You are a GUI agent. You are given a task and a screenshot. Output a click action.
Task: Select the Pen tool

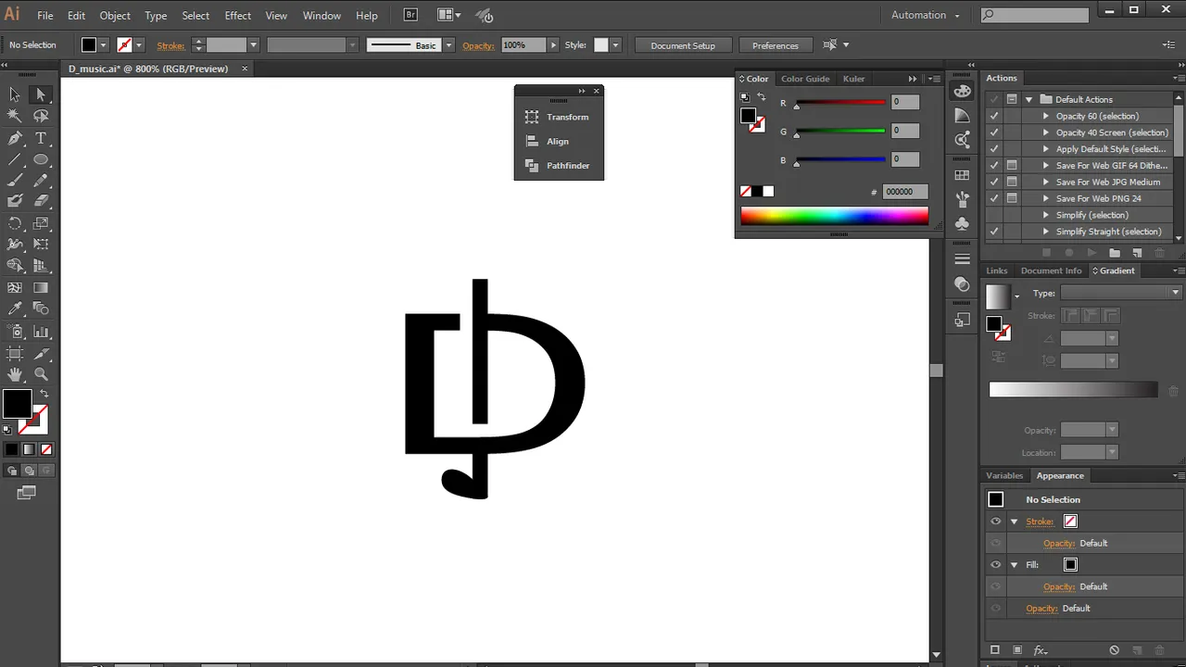(x=15, y=138)
